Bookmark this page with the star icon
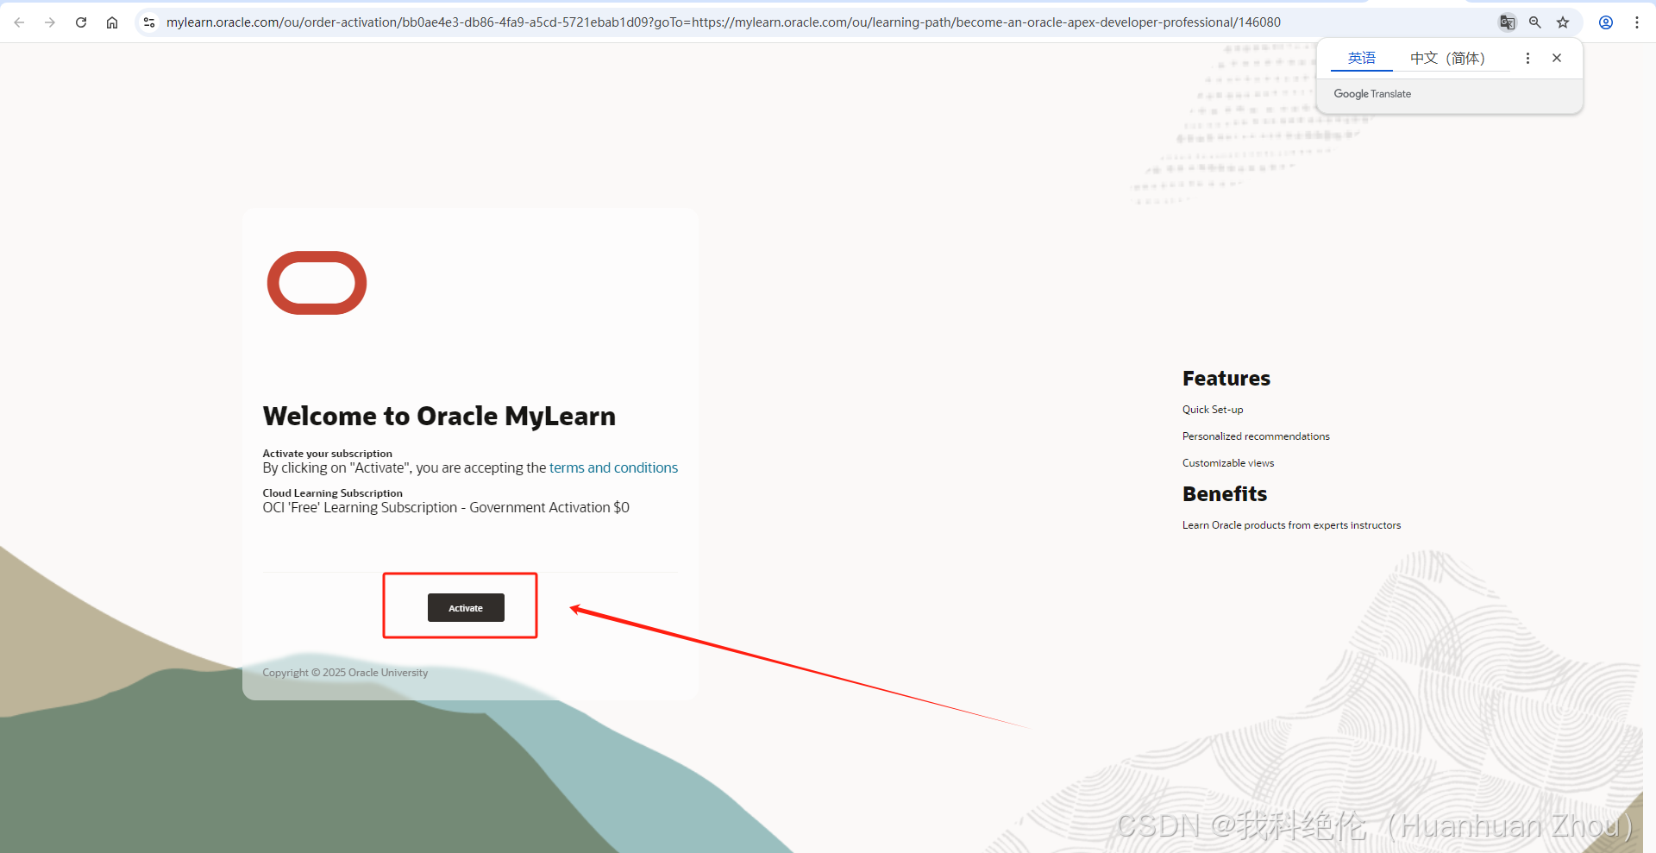The height and width of the screenshot is (853, 1656). coord(1563,22)
